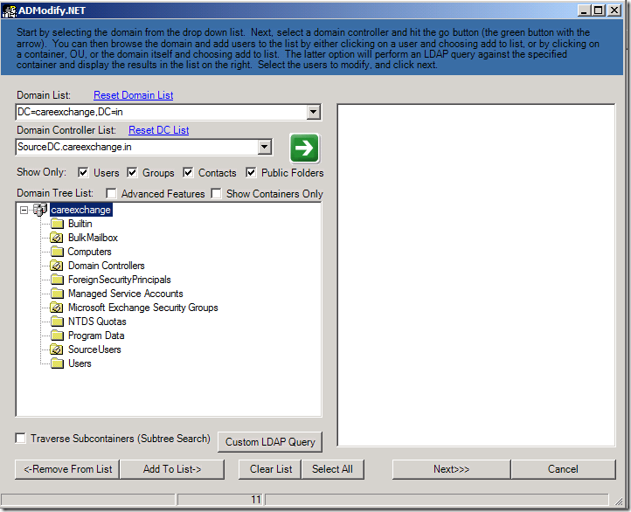Click status bar value 11

point(256,500)
